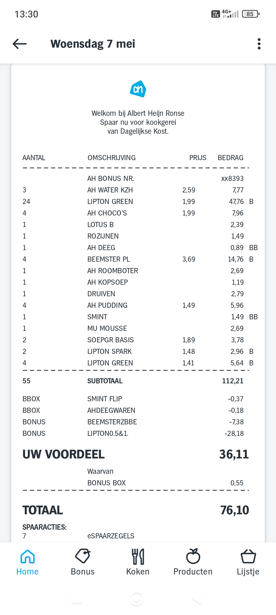Tap the UW VOORDEEL 36,11 amount
Image resolution: width=276 pixels, height=615 pixels.
234,454
